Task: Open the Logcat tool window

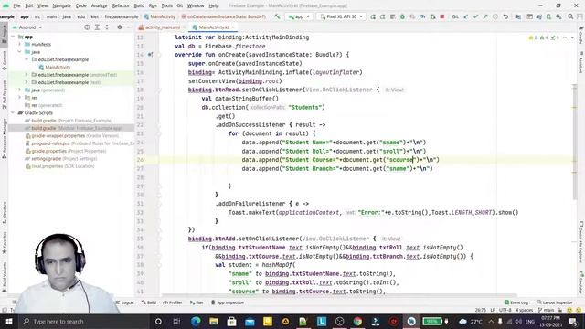Action: pos(125,302)
